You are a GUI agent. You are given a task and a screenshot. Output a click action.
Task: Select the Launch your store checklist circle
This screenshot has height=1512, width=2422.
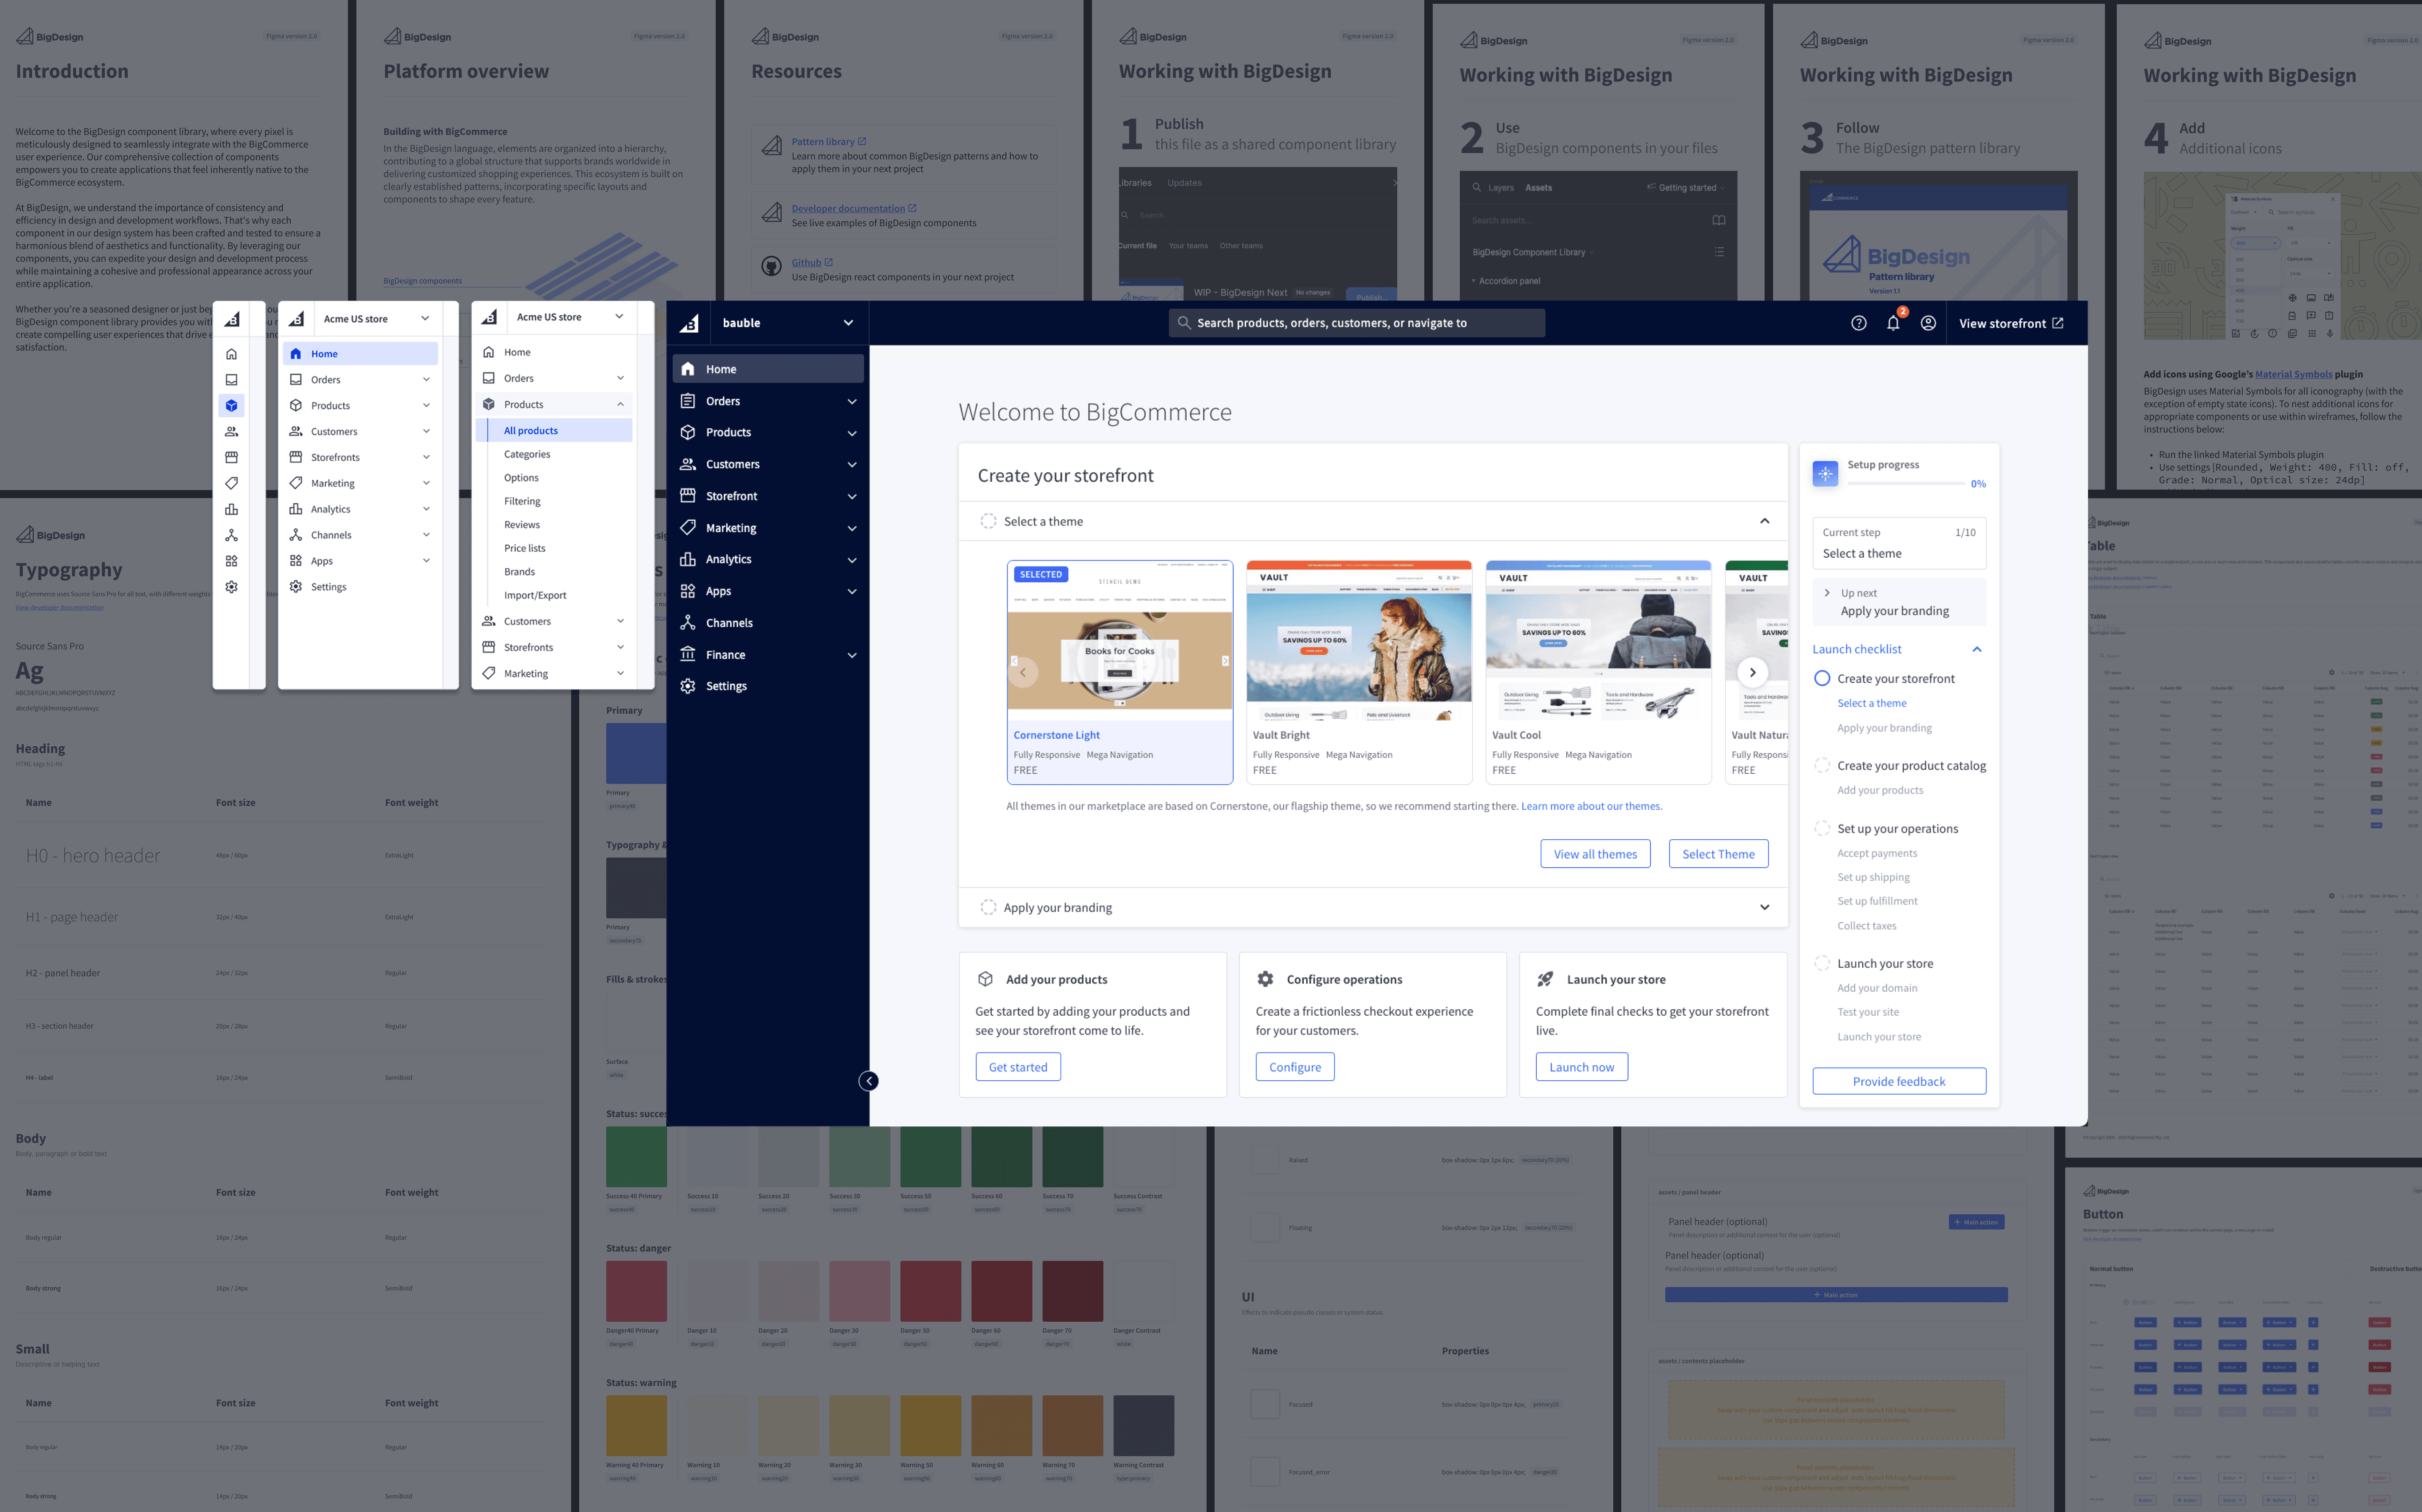pyautogui.click(x=1822, y=963)
